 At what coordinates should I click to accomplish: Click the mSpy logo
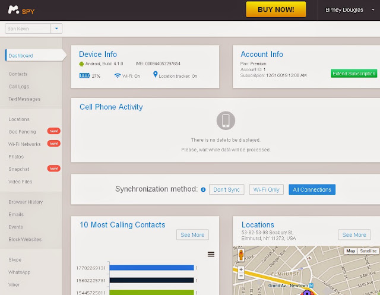[x=21, y=10]
